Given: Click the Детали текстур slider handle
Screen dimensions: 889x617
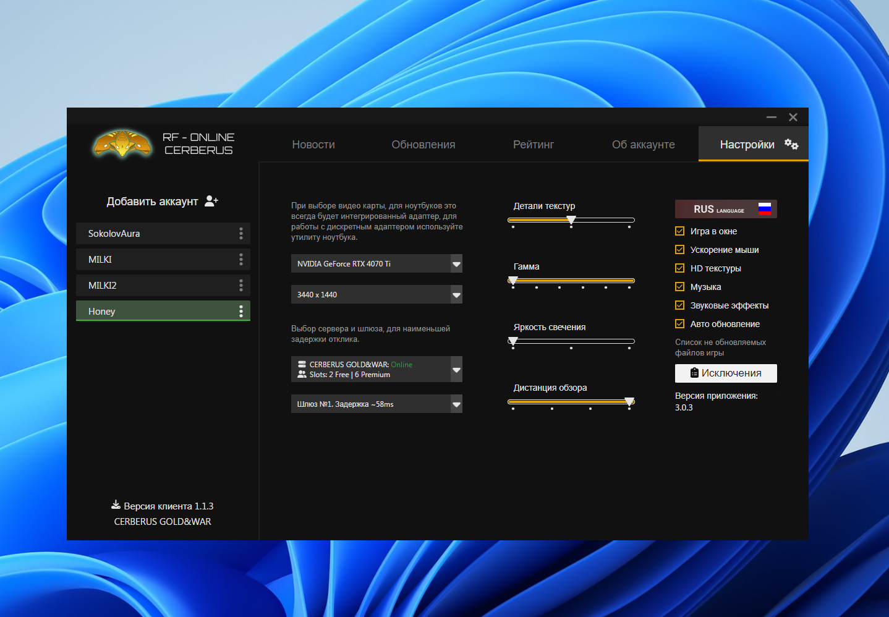Looking at the screenshot, I should 571,220.
